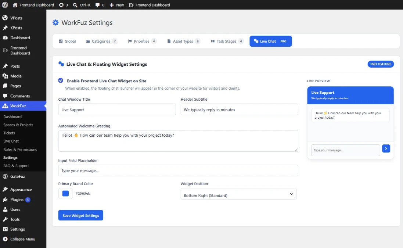This screenshot has height=248, width=403.
Task: Click the comments bubble icon in admin bar
Action: (97, 5)
